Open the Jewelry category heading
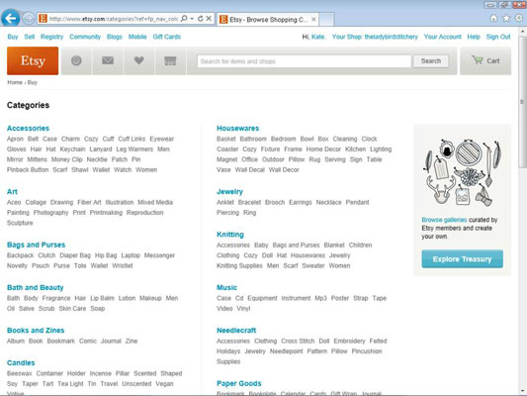Image resolution: width=527 pixels, height=396 pixels. click(x=230, y=191)
